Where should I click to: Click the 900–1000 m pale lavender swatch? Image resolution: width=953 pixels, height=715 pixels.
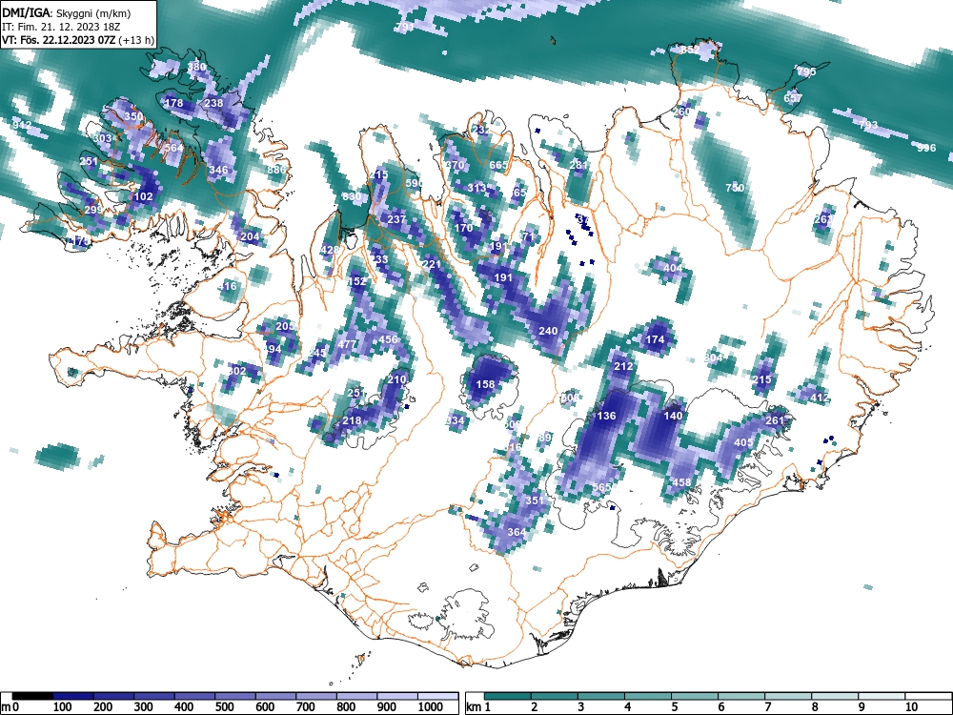click(x=397, y=696)
